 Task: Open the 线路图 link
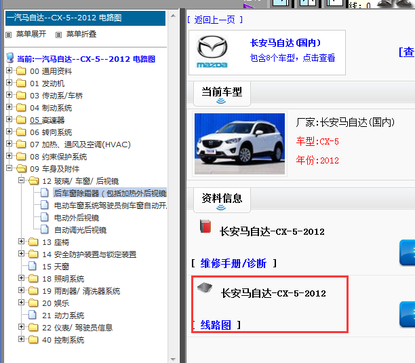(216, 325)
